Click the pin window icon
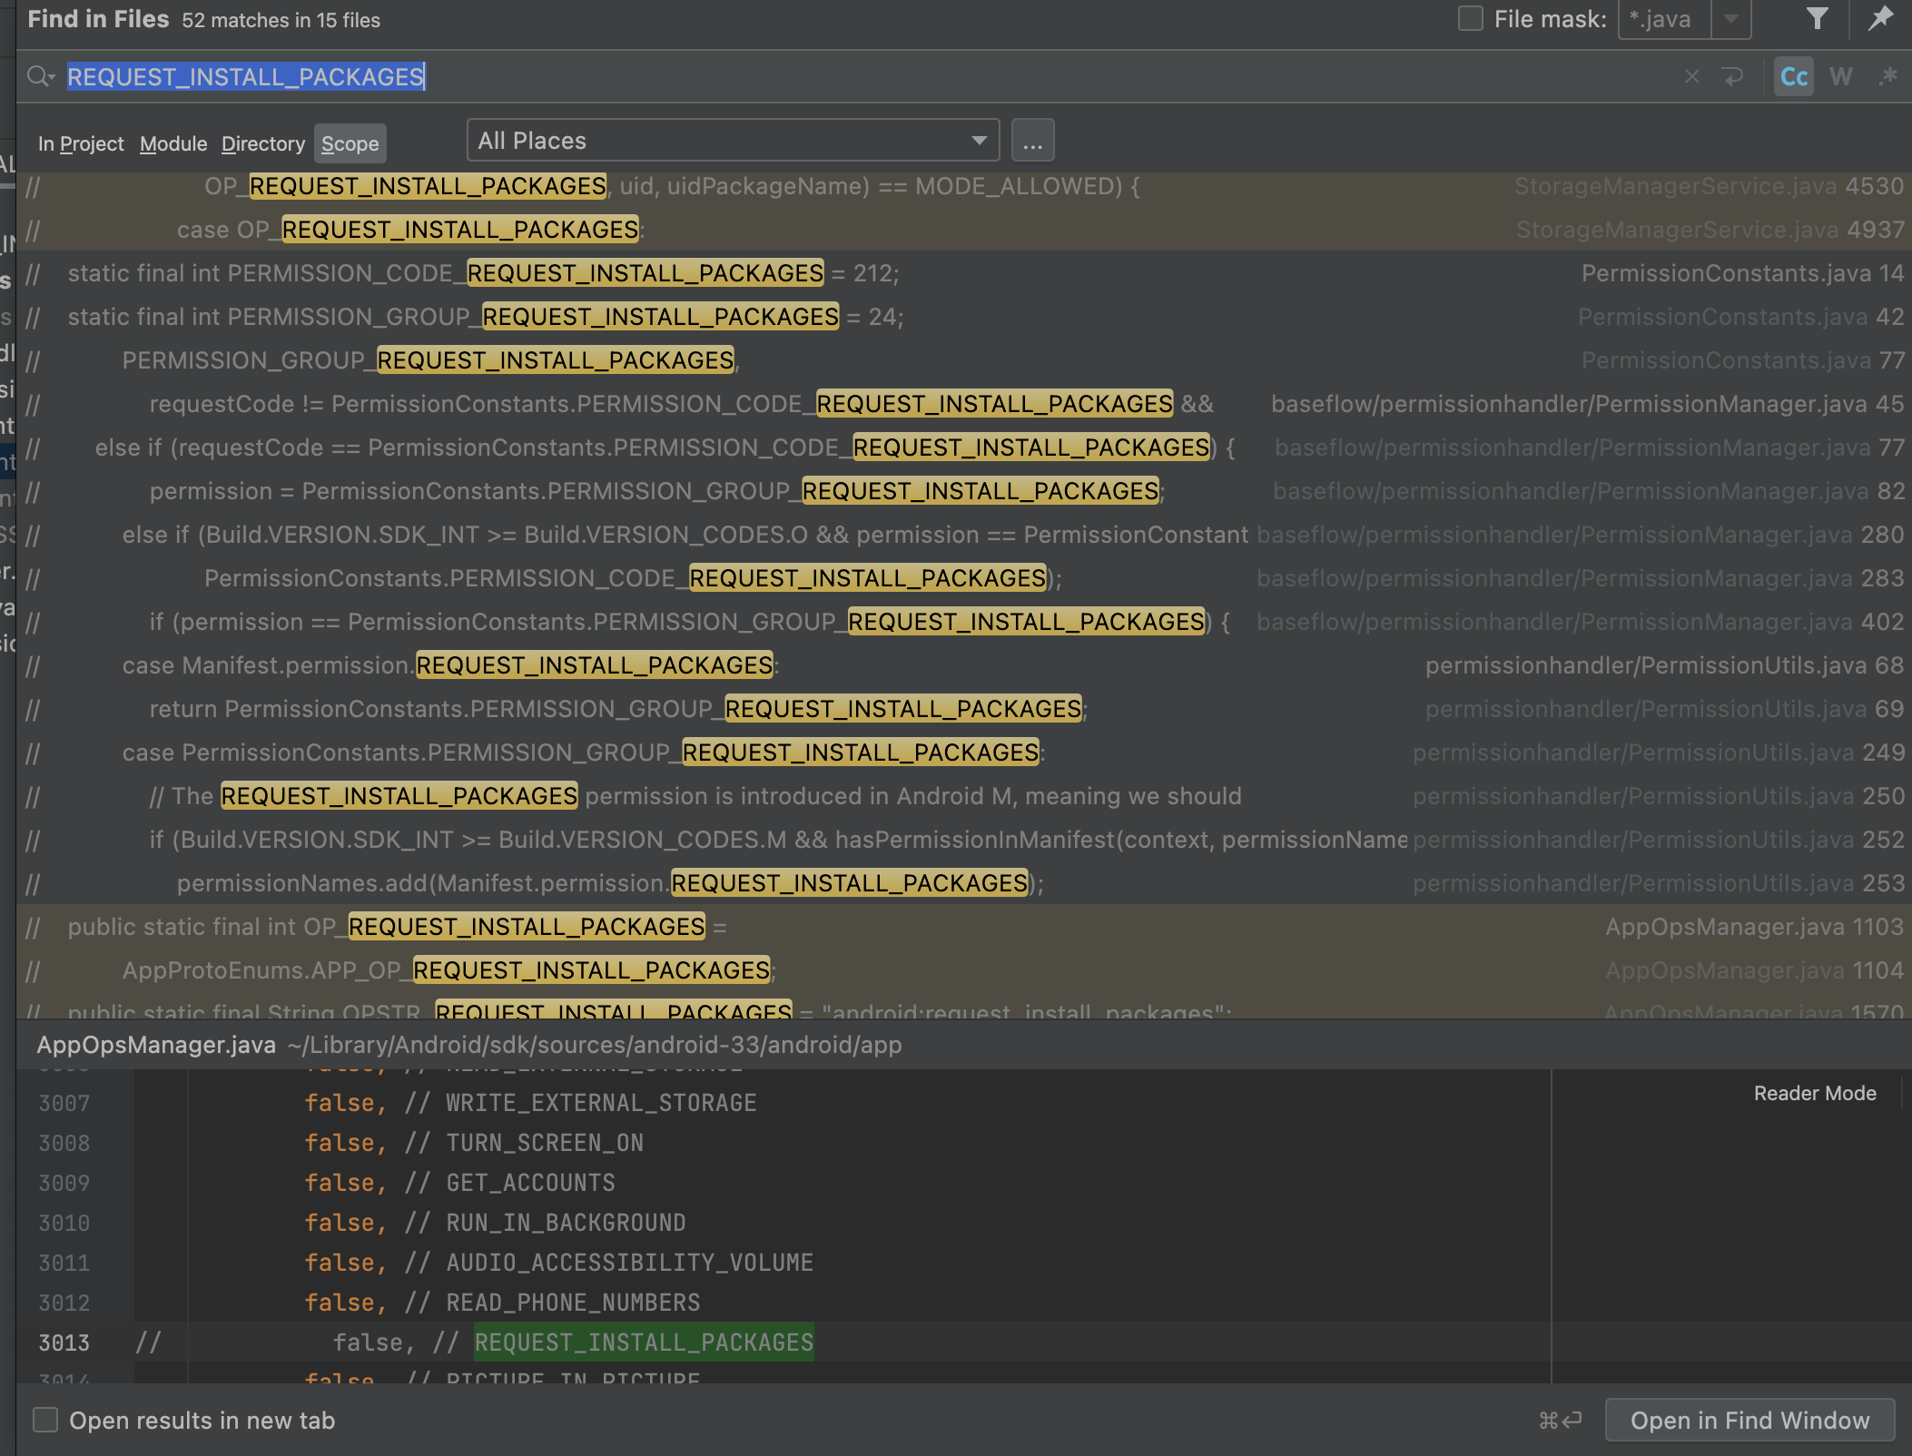This screenshot has height=1456, width=1912. pyautogui.click(x=1880, y=19)
